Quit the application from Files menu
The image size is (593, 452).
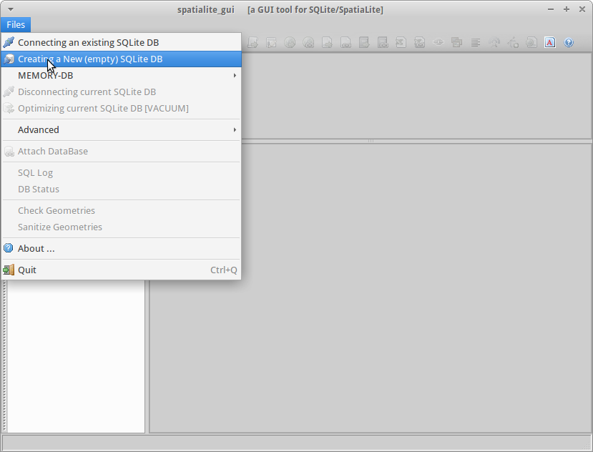121,270
